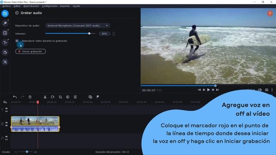Click the Escala zoom slider handle
The width and height of the screenshot is (276, 155).
pyautogui.click(x=27, y=152)
